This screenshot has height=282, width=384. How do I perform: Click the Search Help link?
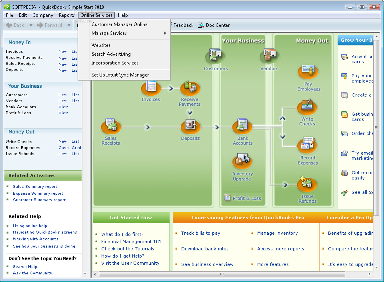[x=25, y=266]
